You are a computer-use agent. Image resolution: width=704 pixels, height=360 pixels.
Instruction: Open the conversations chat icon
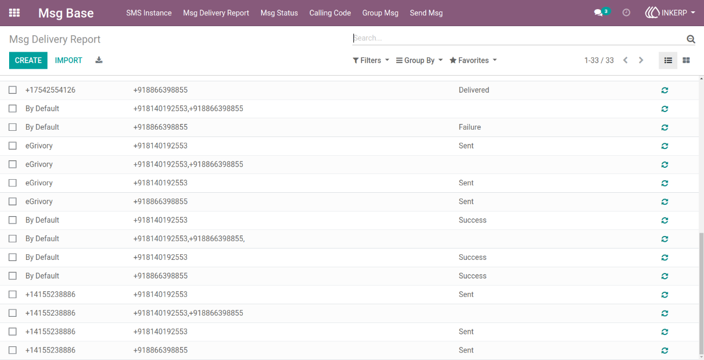598,13
